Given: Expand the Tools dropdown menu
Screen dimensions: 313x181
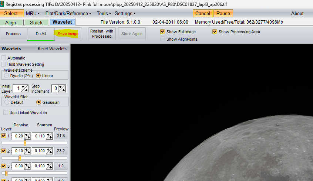Looking at the screenshot, I should click(104, 13).
